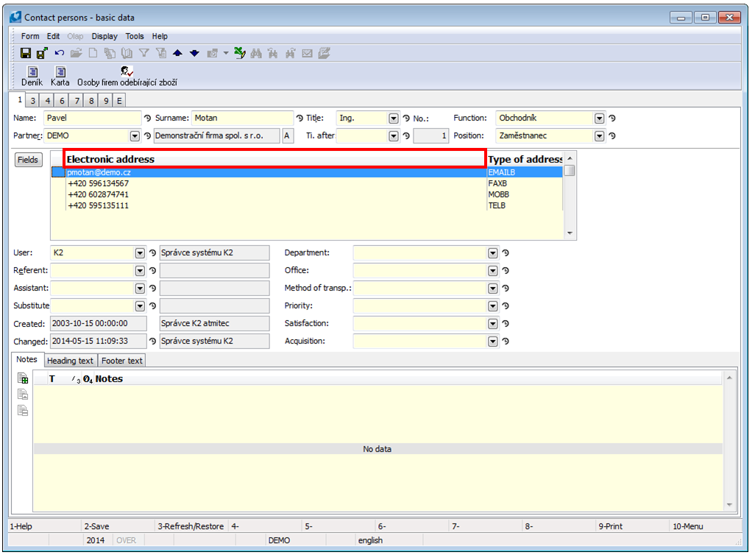This screenshot has height=555, width=755.
Task: Open the Tools menu
Action: (135, 36)
